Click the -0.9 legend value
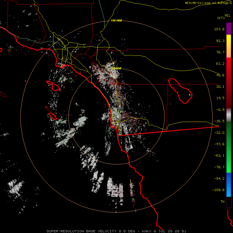 [220, 110]
